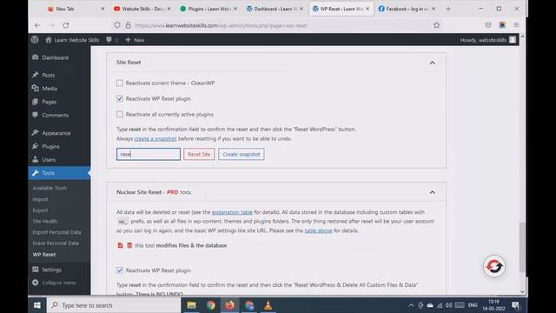The image size is (556, 313).
Task: Click the volume speaker tray icon
Action: [x=449, y=305]
